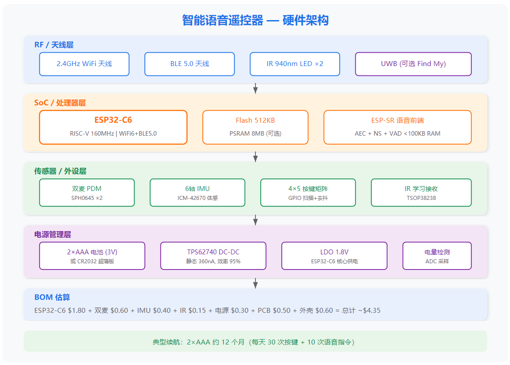
Task: Select the ESP32-C6 processor box title
Action: [x=113, y=120]
